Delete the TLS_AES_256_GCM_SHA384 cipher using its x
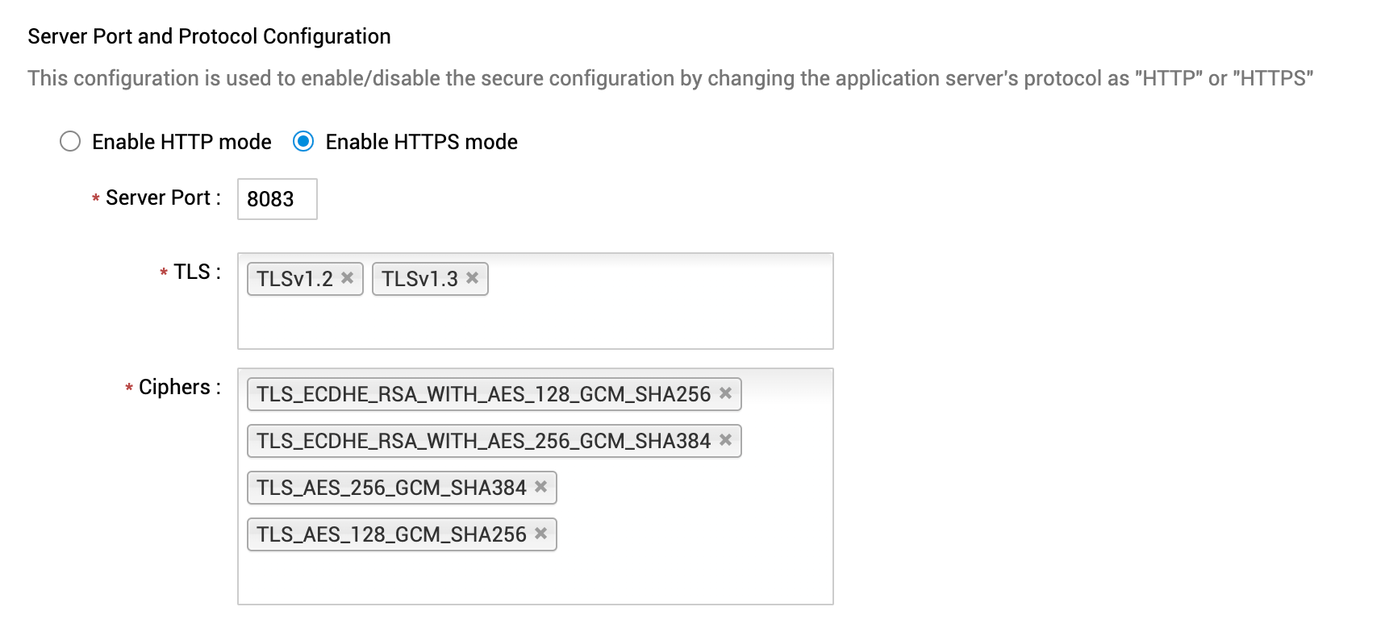1381x640 pixels. pos(541,487)
